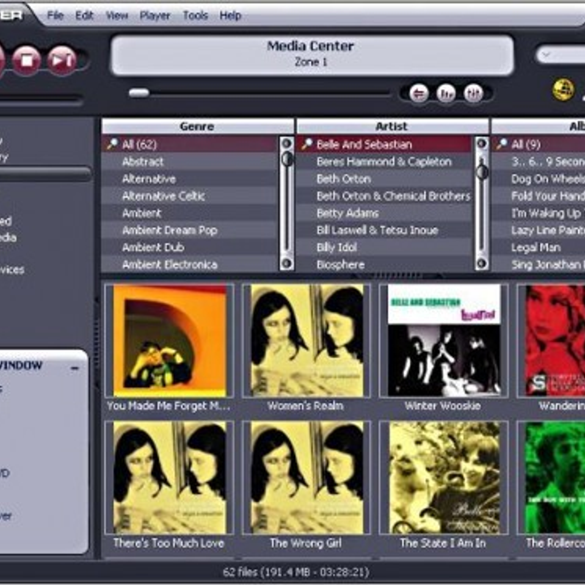This screenshot has width=585, height=585.
Task: Click Genre list scroll up button
Action: (x=287, y=143)
